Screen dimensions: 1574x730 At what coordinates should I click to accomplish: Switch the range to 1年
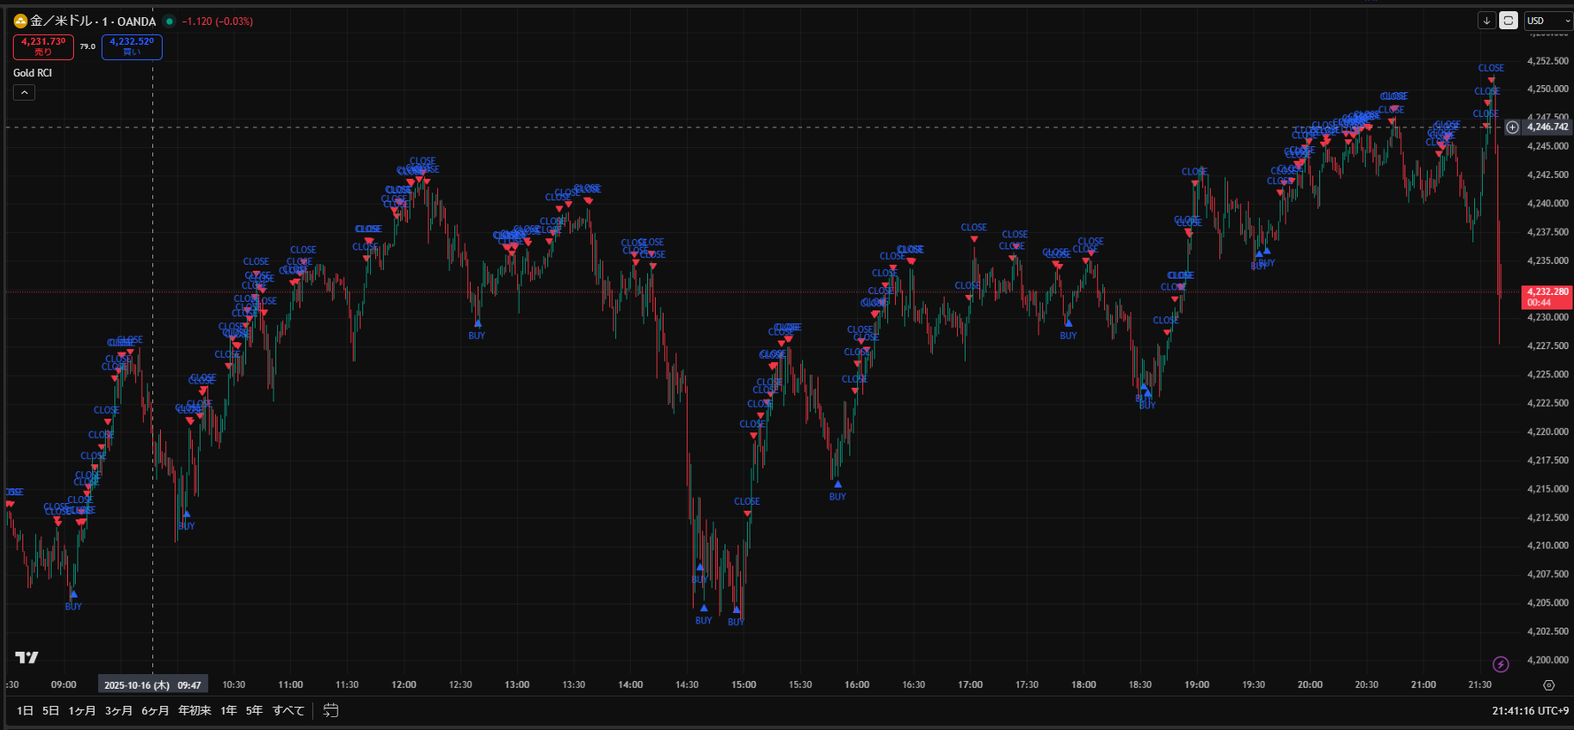click(228, 710)
